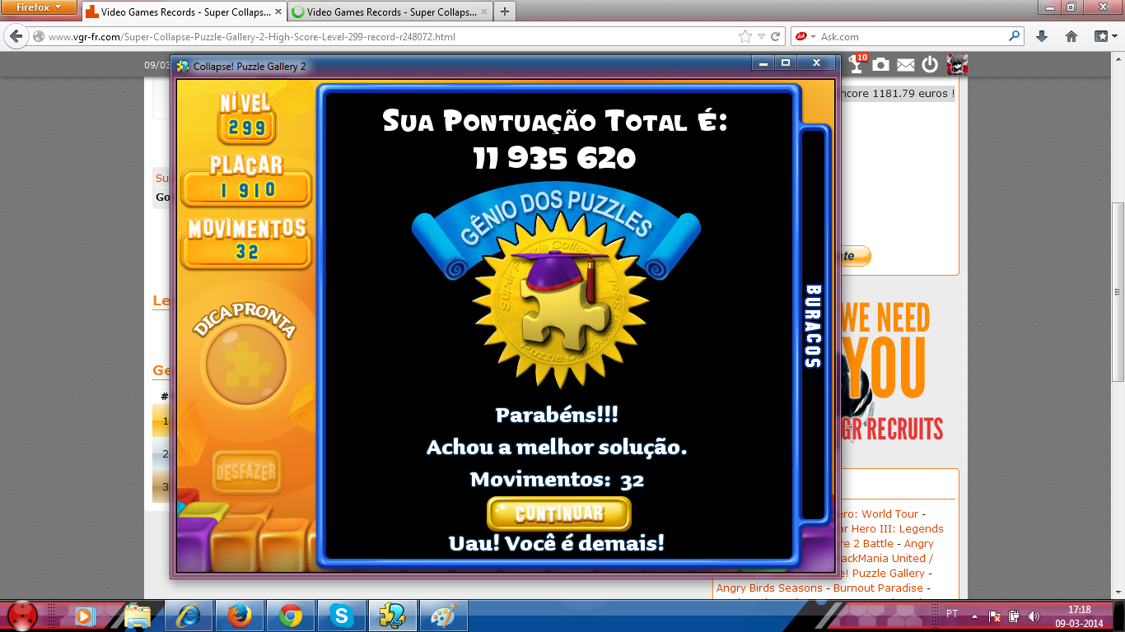Reload the page with refresh icon

[x=776, y=36]
